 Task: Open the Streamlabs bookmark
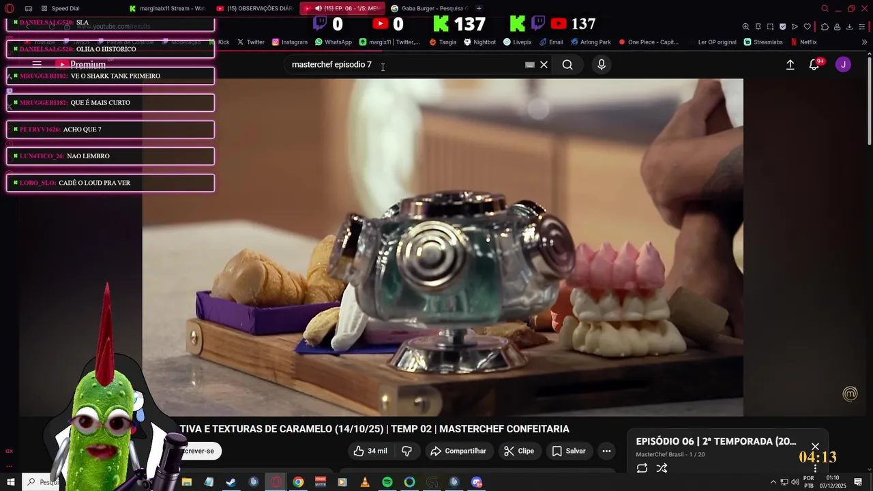(x=763, y=42)
